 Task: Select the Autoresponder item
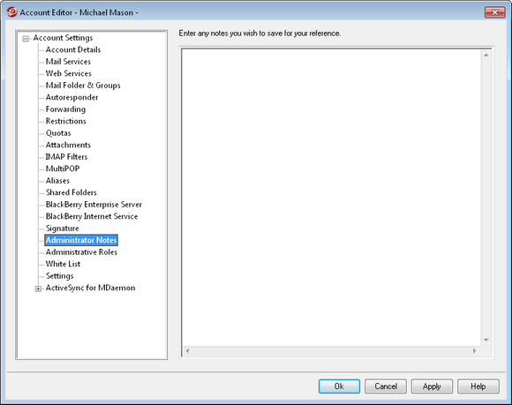click(72, 97)
